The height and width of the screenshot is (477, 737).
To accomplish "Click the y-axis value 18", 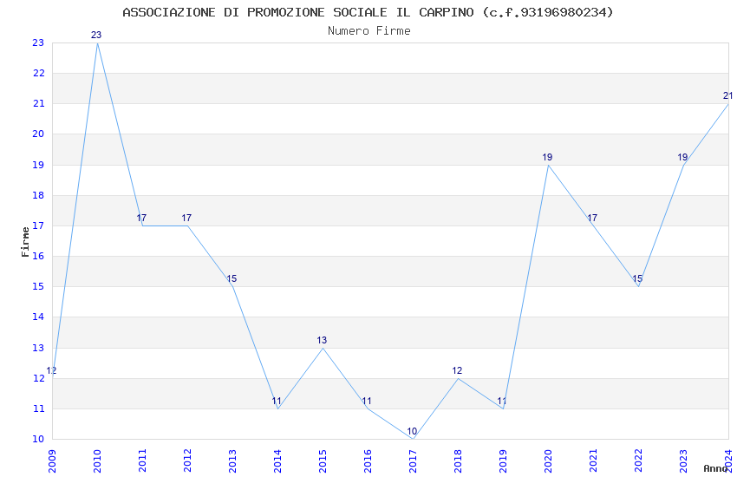I will 38,195.
